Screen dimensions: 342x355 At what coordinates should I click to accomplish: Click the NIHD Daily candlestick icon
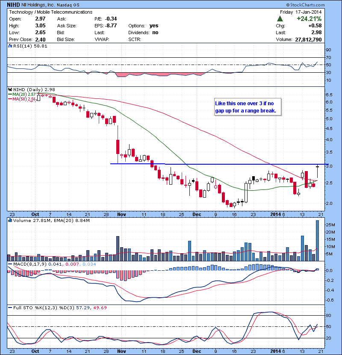10,89
